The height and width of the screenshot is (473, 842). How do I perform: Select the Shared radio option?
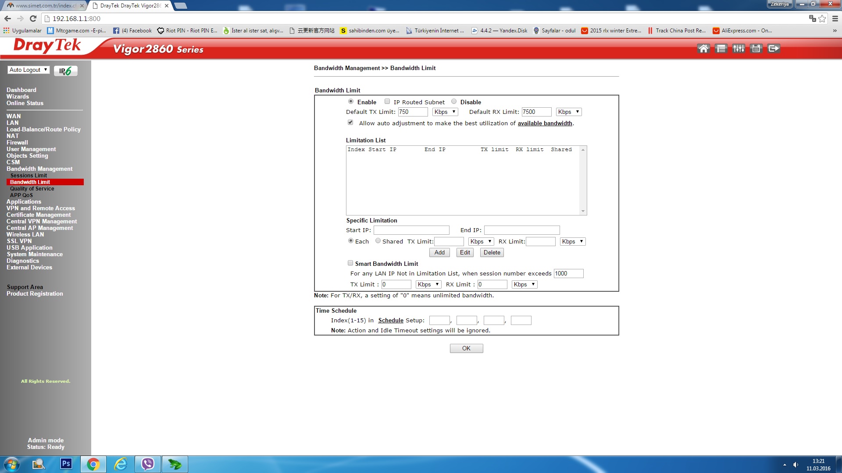pos(378,241)
